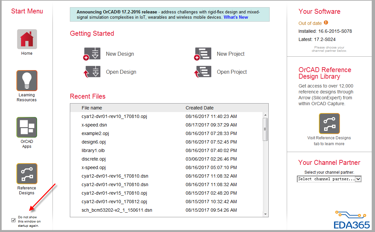The width and height of the screenshot is (375, 232).
Task: Click the Open Design icon
Action: pos(92,72)
